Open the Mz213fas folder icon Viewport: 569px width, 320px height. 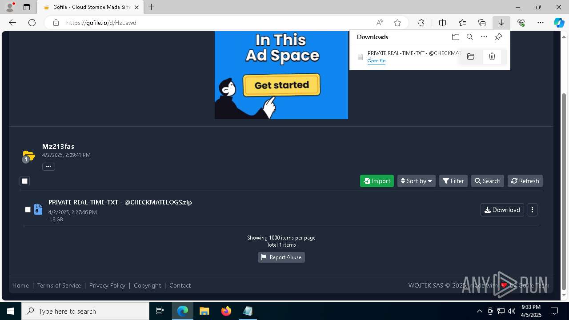pyautogui.click(x=28, y=156)
